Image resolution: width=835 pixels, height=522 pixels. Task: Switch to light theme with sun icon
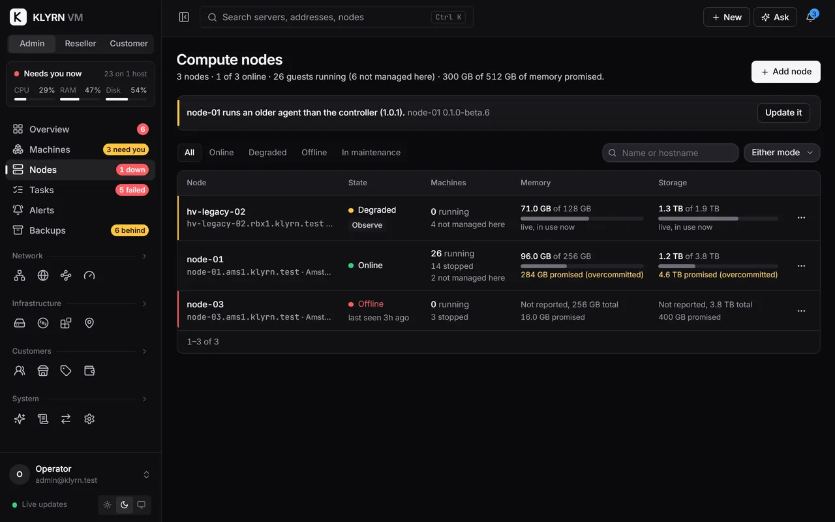108,505
